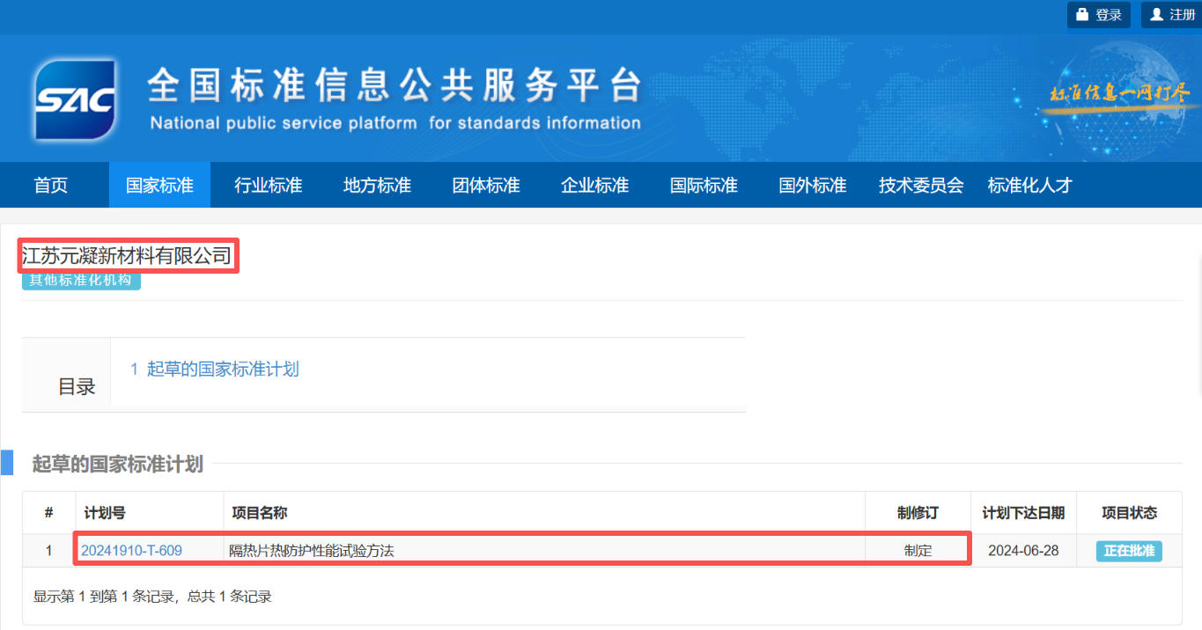
Task: Open the 团体标准 menu item
Action: [486, 185]
